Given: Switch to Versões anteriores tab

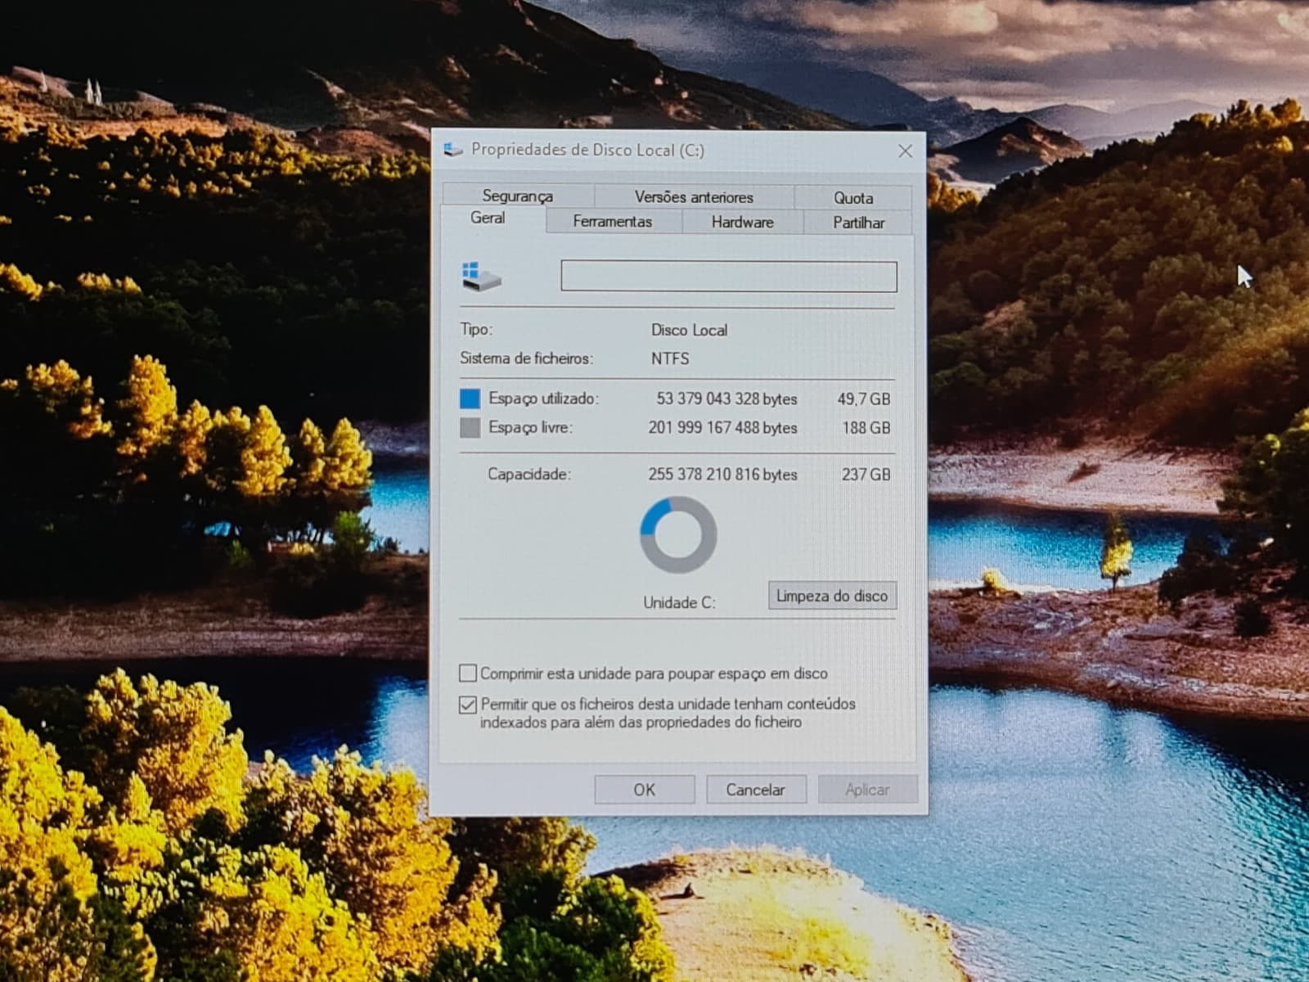Looking at the screenshot, I should (694, 197).
